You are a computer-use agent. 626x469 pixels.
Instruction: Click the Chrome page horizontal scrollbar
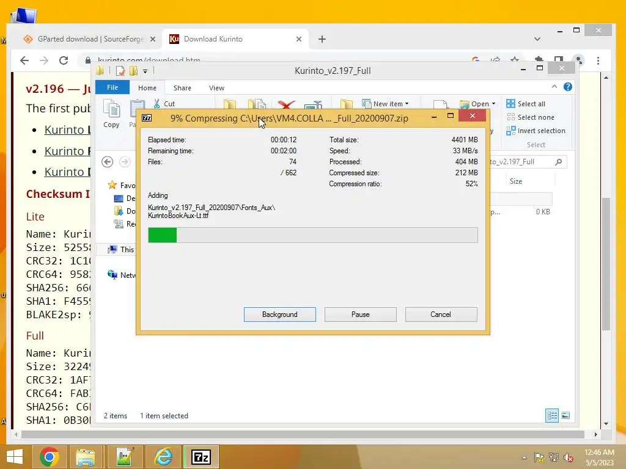[x=302, y=434]
